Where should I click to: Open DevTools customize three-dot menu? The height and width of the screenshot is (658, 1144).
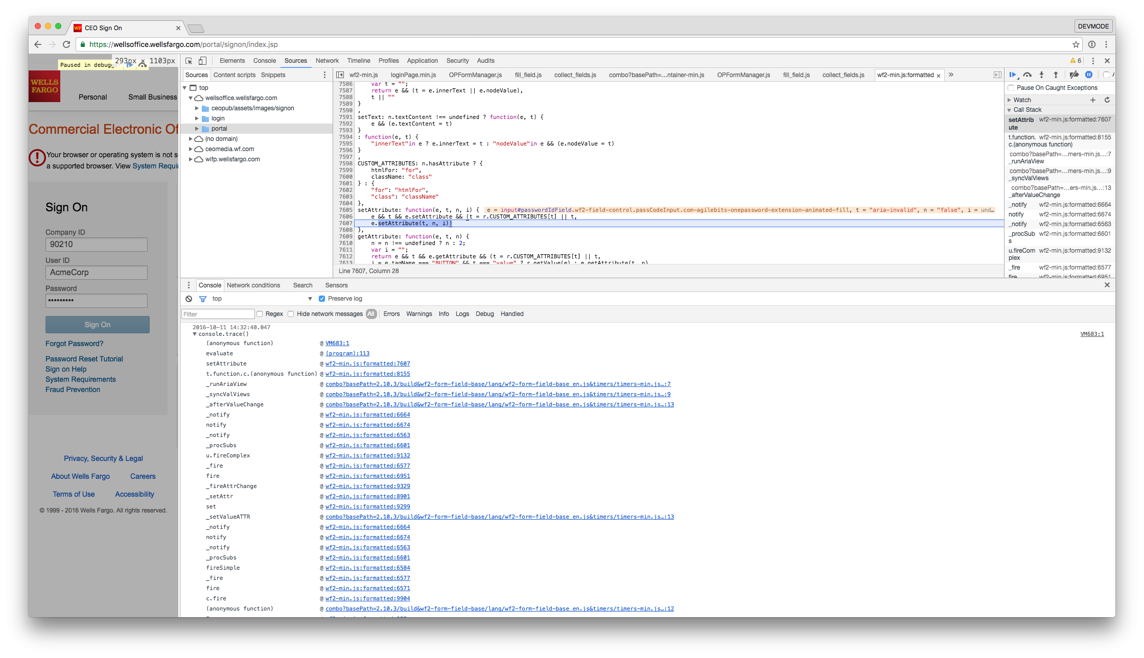(x=1093, y=61)
